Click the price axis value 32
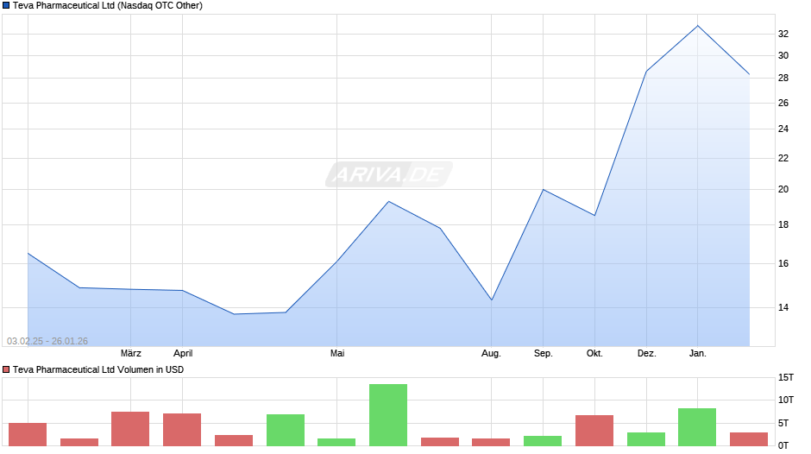The image size is (811, 454). [783, 35]
